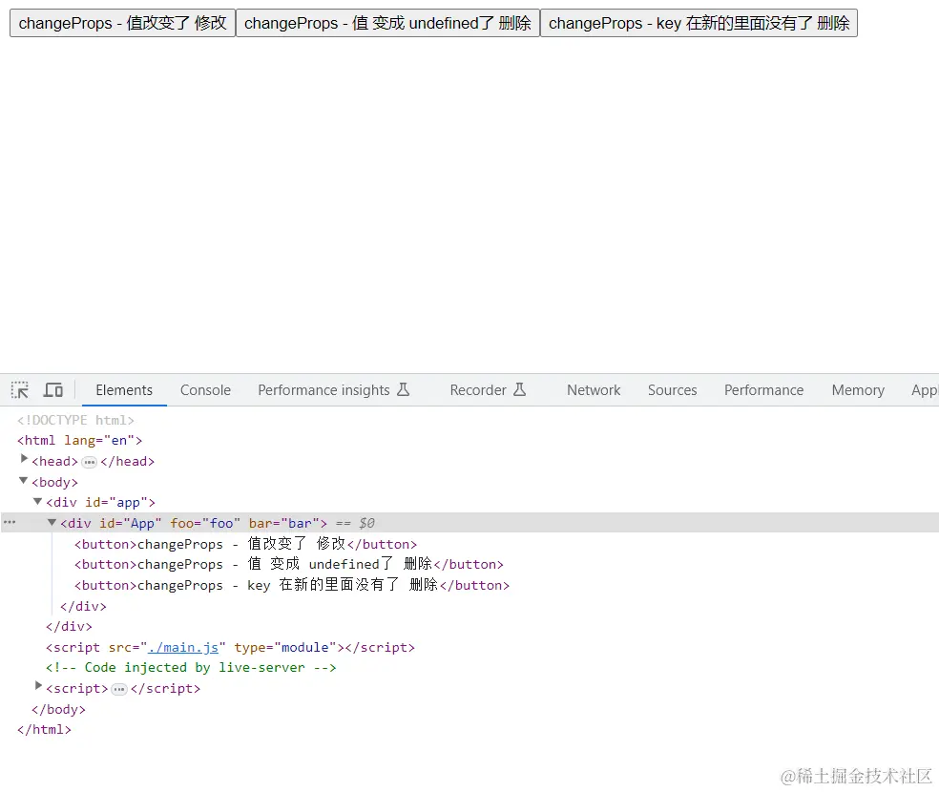Select the <!DOCTYPE html> line

(75, 420)
